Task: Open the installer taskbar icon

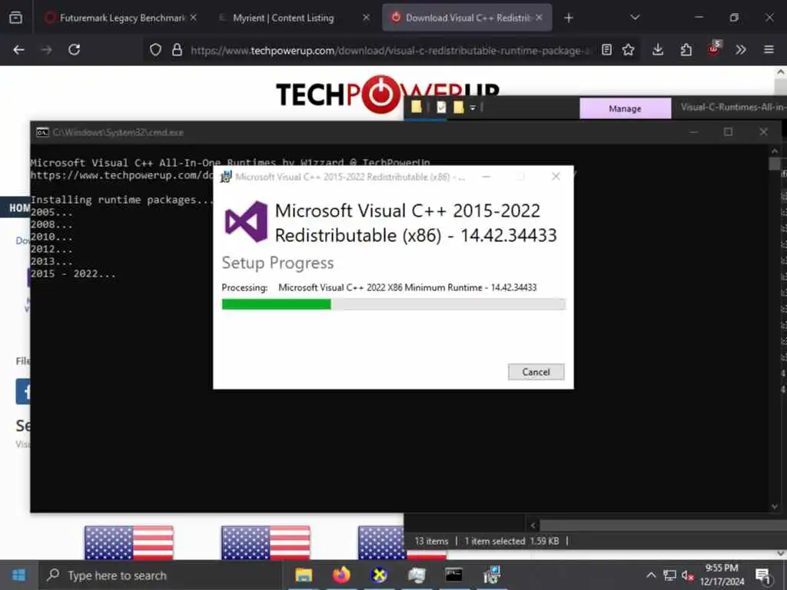Action: point(491,575)
